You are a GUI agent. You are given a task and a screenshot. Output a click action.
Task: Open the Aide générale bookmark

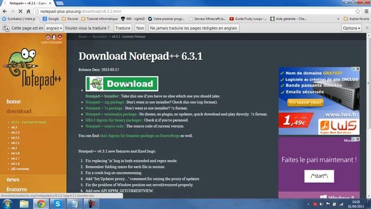pyautogui.click(x=289, y=19)
